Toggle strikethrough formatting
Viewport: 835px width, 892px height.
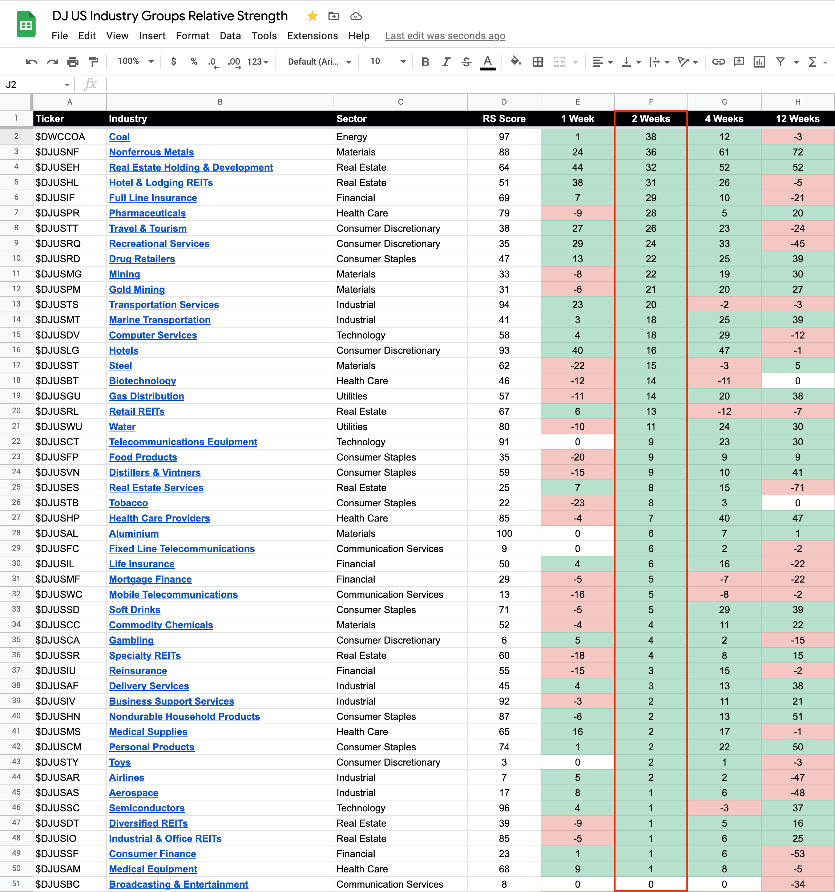tap(467, 62)
